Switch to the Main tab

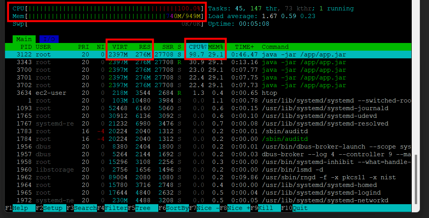coord(24,39)
